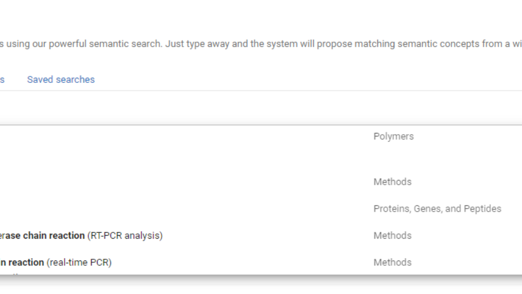Click the bold 'n reaction' suggestion text
Image resolution: width=522 pixels, height=294 pixels.
pyautogui.click(x=22, y=262)
